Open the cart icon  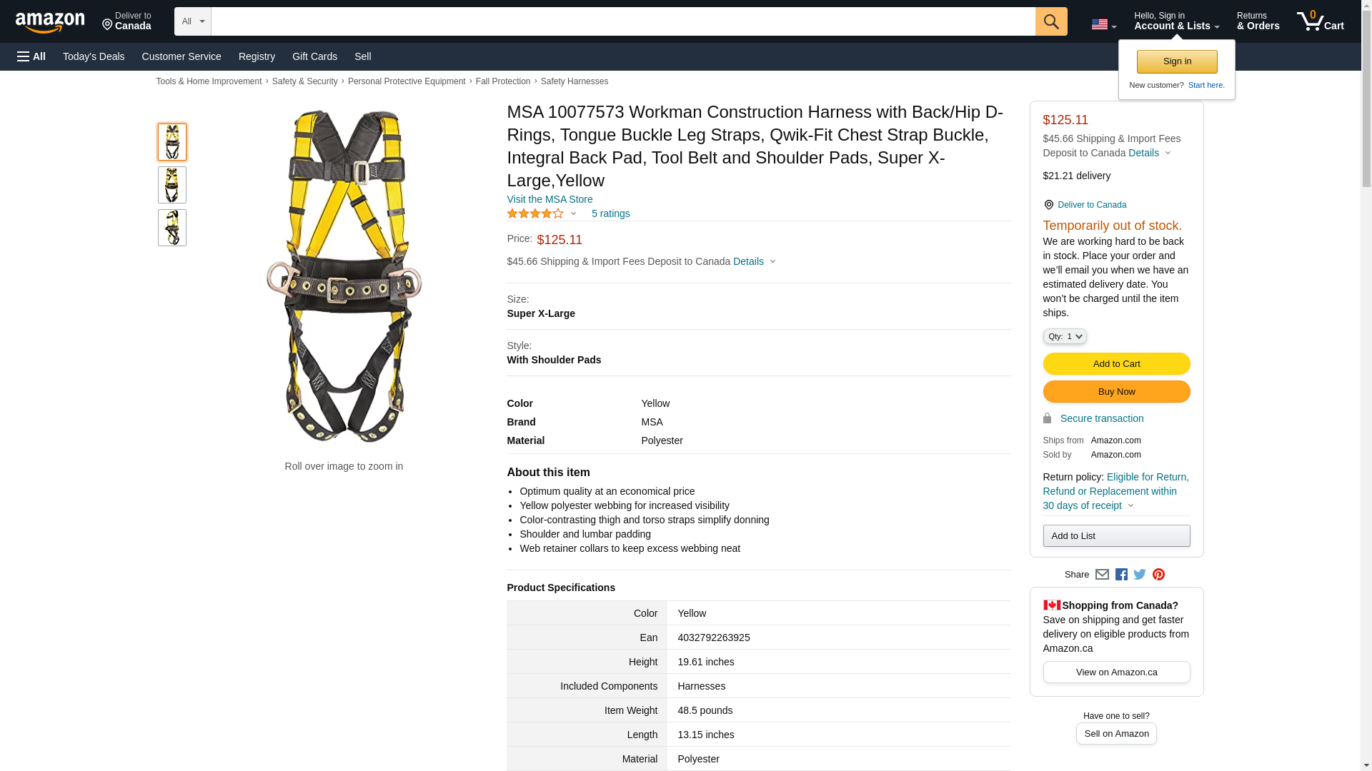pos(1320,21)
